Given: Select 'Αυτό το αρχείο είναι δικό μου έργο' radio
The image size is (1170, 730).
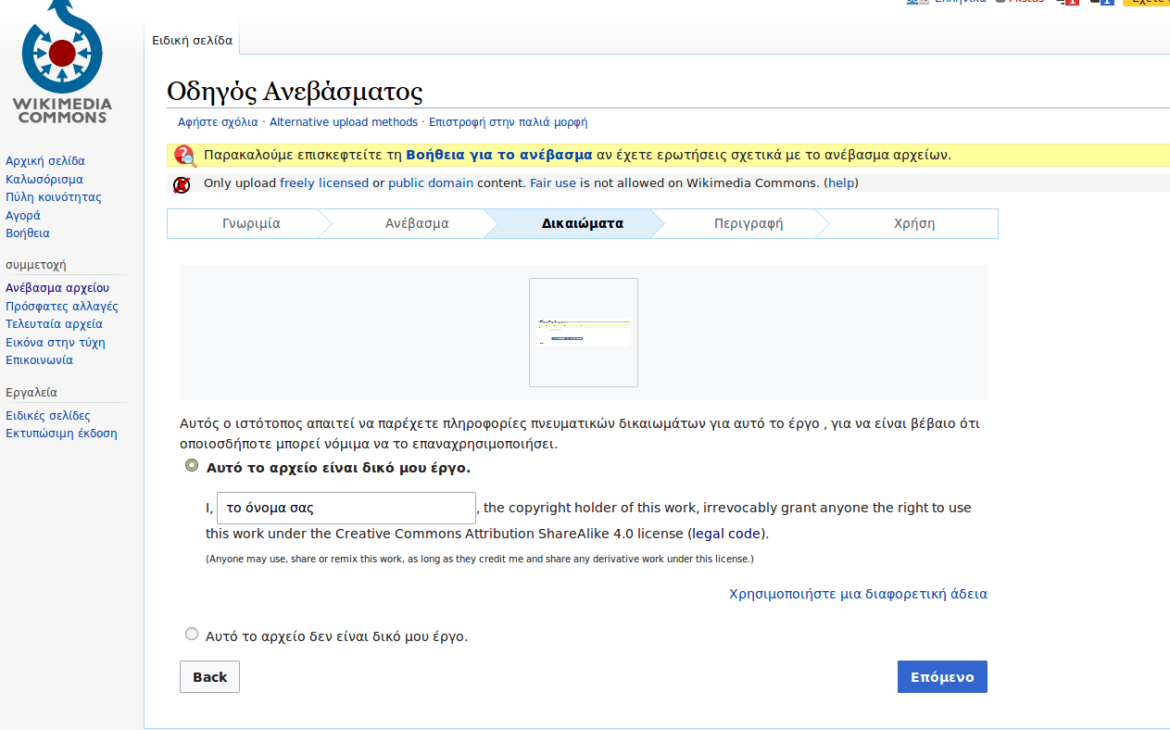Looking at the screenshot, I should click(192, 466).
